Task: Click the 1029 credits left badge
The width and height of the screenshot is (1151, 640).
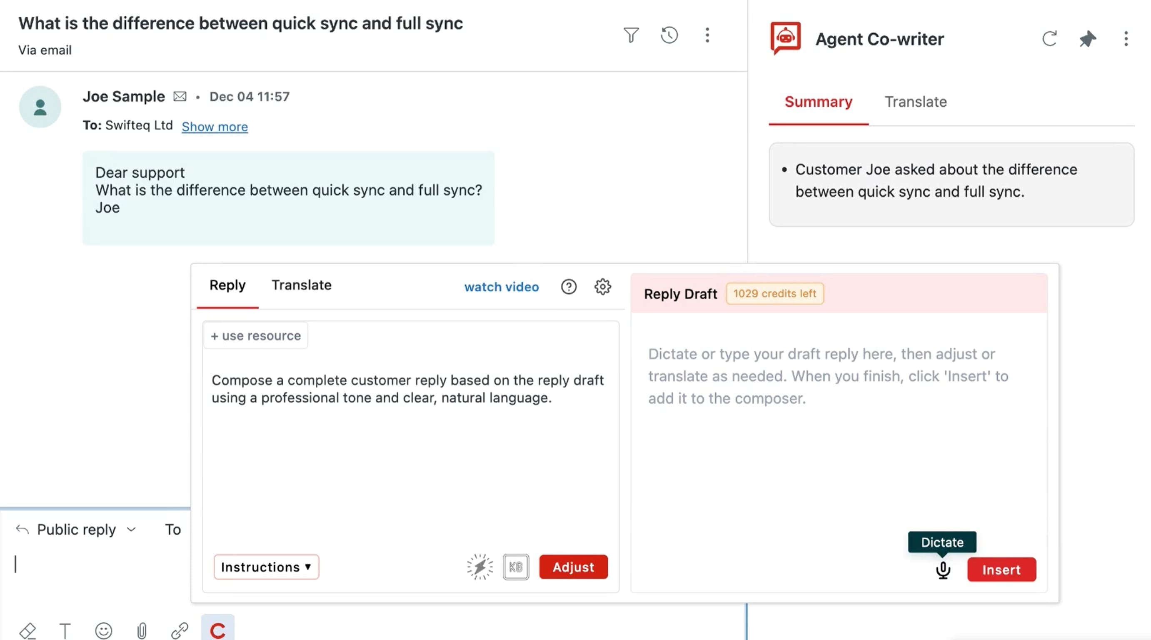Action: click(774, 294)
